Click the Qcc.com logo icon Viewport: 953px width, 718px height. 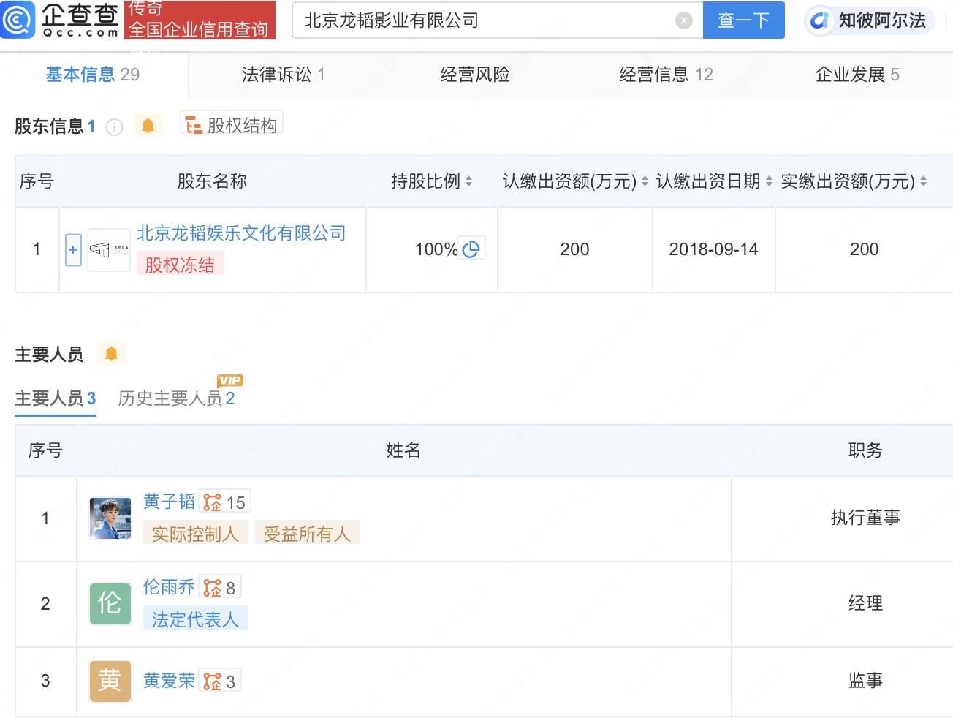pos(18,20)
